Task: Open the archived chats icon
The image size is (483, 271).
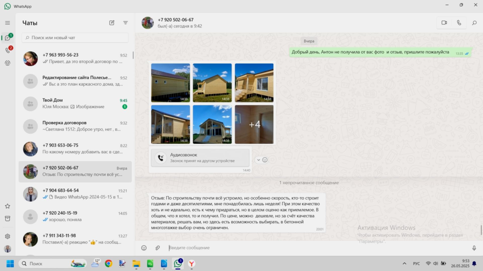Action: [8, 219]
